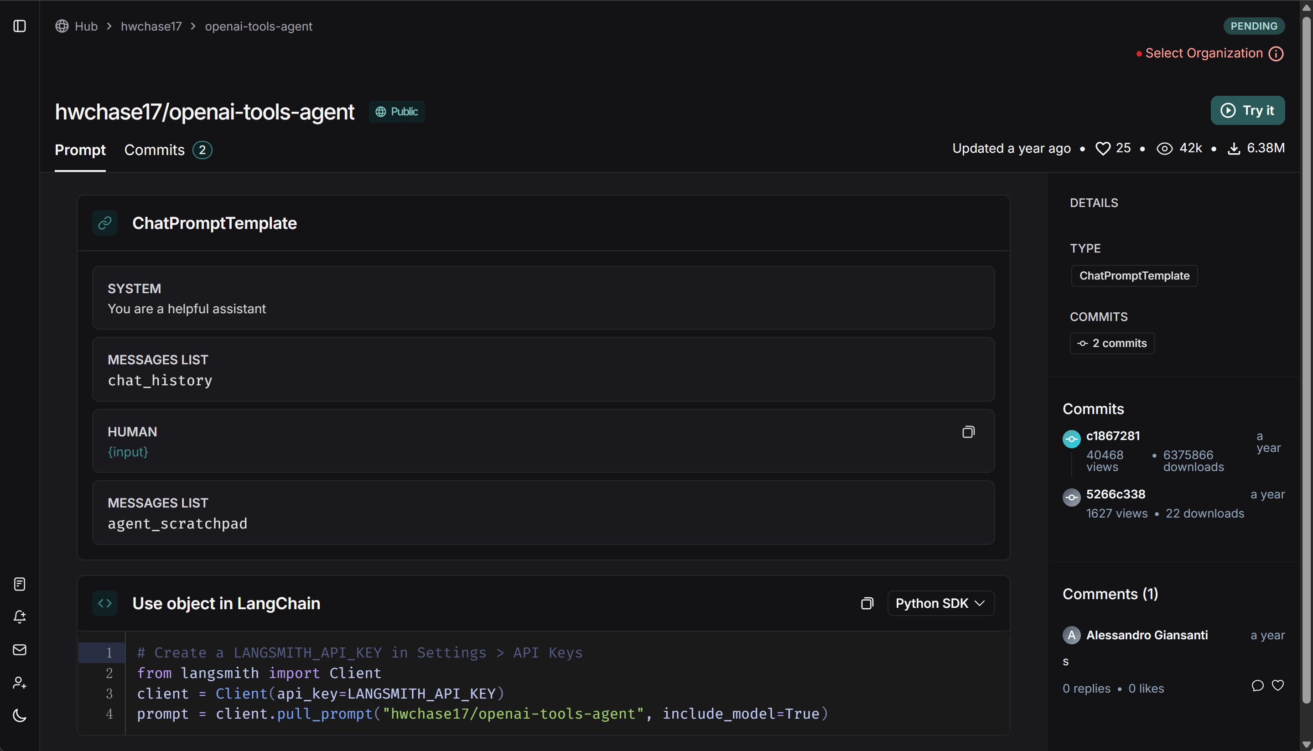The image size is (1313, 751).
Task: Click the mail envelope icon
Action: click(20, 650)
